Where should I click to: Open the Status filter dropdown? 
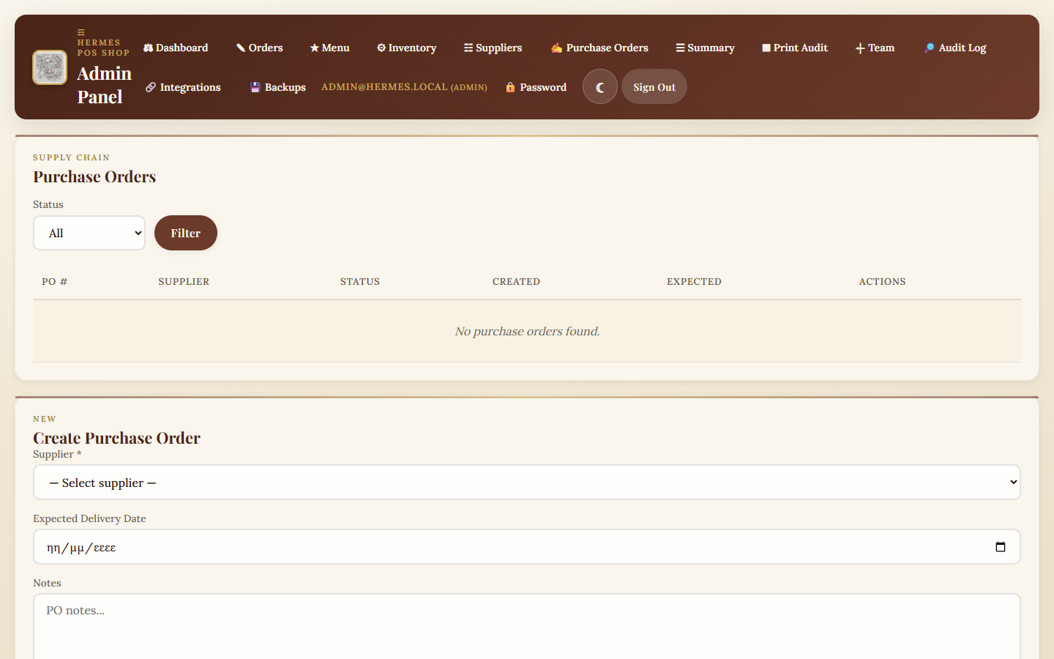(89, 233)
